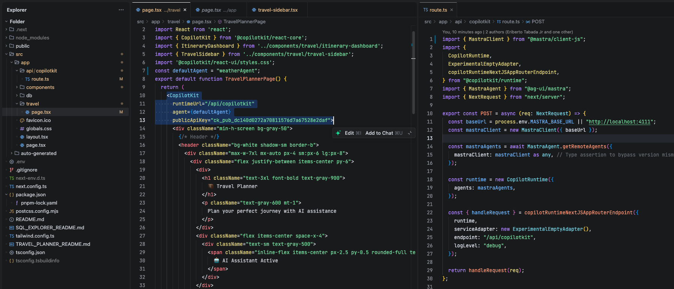Click the sparkle icon in the Edit popup
This screenshot has width=674, height=289.
pyautogui.click(x=338, y=133)
